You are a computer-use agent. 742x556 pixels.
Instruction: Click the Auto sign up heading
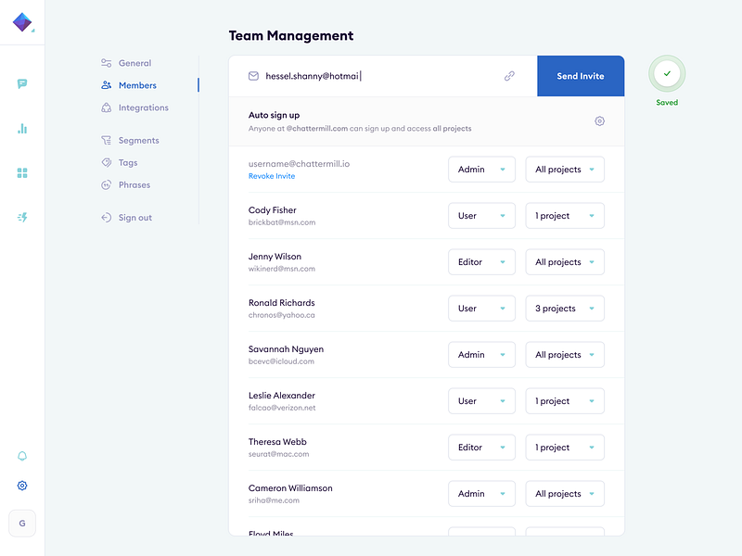coord(274,115)
